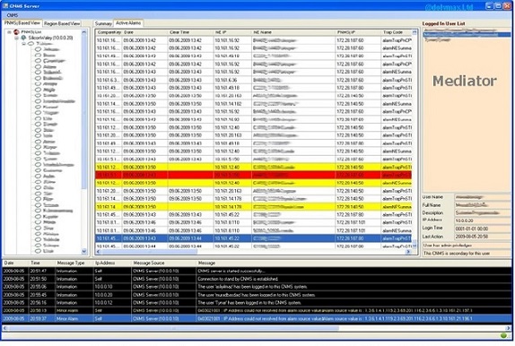Click CNMS Server title bar icon
The image size is (515, 346).
5,5
